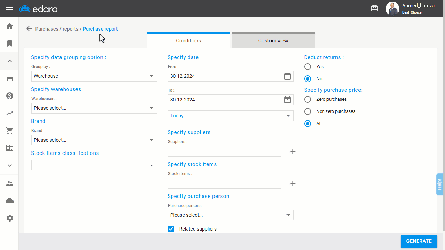
Task: Open settings gear in sidebar
Action: (10, 218)
